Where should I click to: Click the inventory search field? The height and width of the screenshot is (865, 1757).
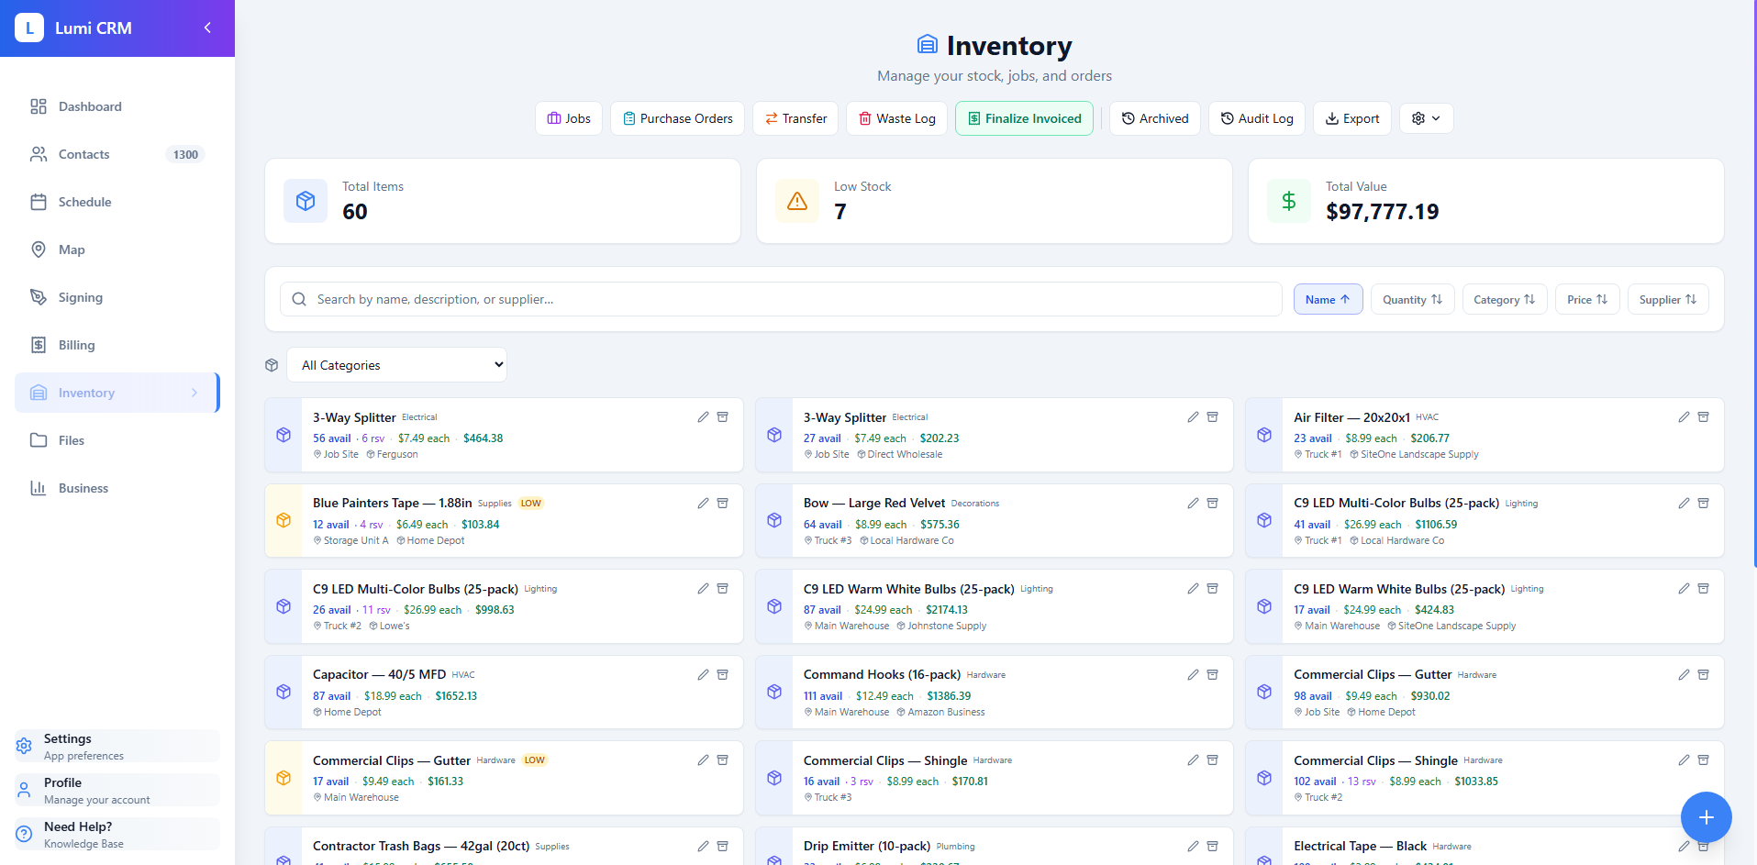[780, 299]
